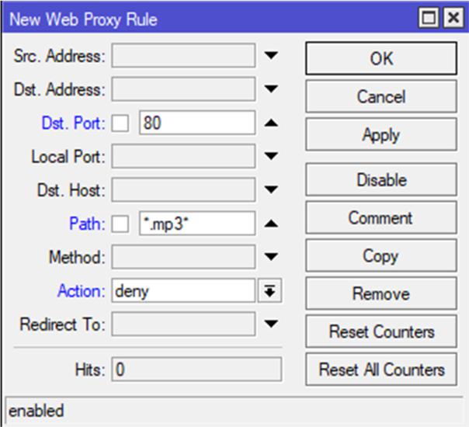Image resolution: width=469 pixels, height=427 pixels.
Task: Toggle the Dst. Port invert checkbox
Action: [120, 123]
